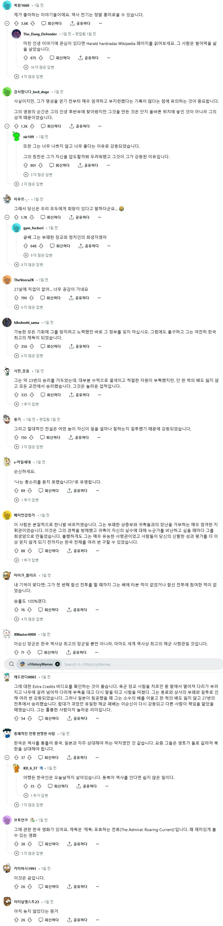Type in the Search in r/HistoryMemes field
Image resolution: width=223 pixels, height=926 pixels.
[140, 664]
